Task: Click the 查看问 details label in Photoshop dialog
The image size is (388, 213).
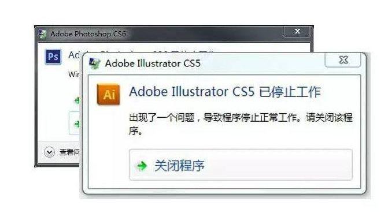Action: (x=69, y=152)
